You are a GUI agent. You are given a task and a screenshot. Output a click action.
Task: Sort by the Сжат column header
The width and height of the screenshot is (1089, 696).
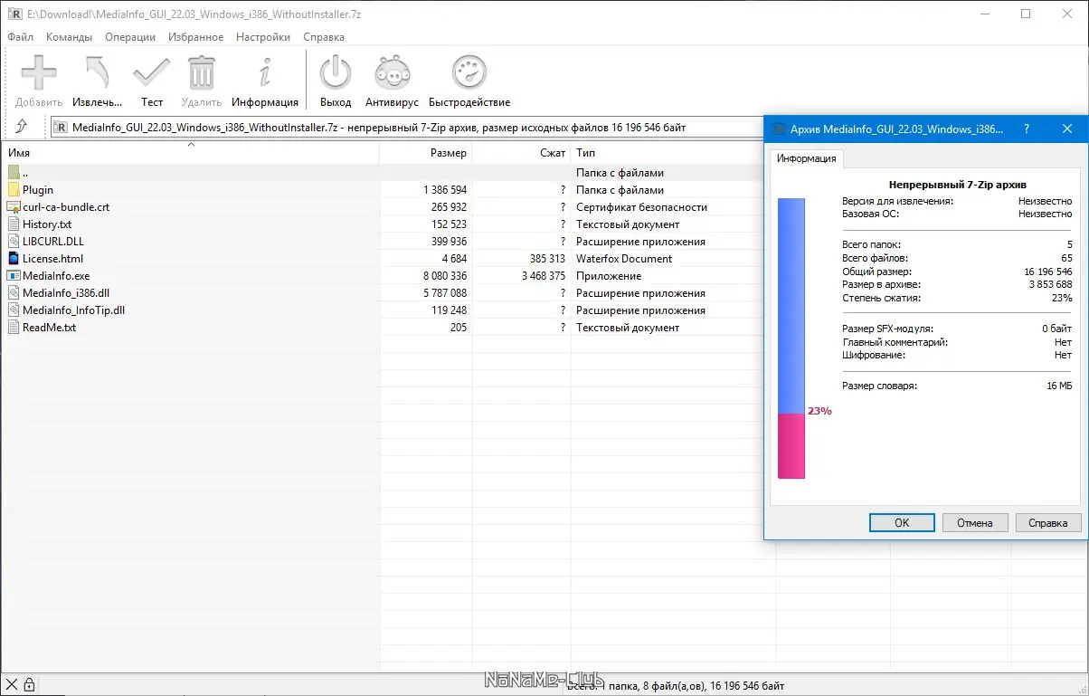[522, 153]
